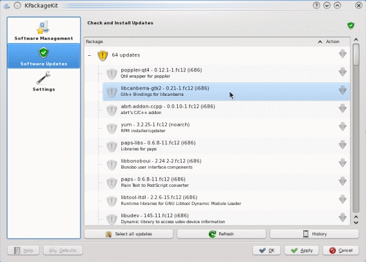Toggle update arrow for libtool-ltdl
Viewport: 366px width, 262px height.
[342, 200]
